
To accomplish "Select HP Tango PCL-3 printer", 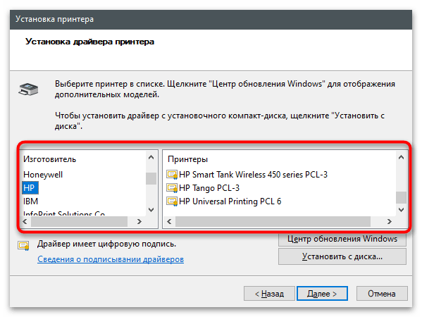I will pos(209,188).
